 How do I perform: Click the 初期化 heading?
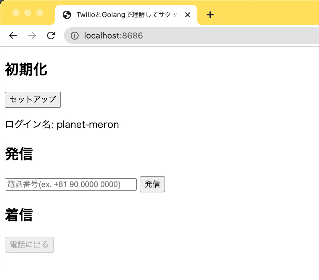[26, 69]
